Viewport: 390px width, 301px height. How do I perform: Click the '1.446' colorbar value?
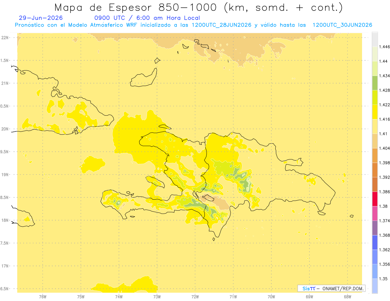(x=384, y=47)
